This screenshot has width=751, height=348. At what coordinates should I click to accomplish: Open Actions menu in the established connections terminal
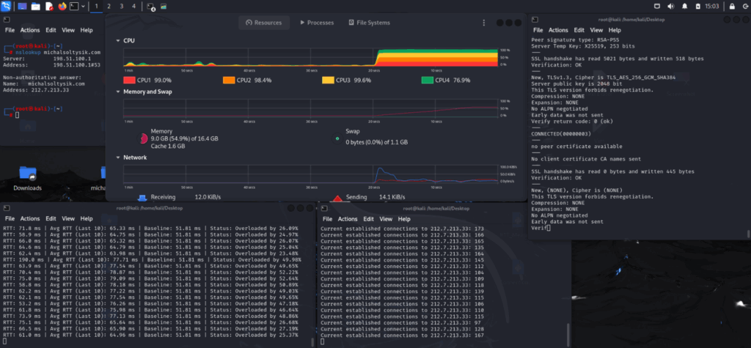[347, 219]
